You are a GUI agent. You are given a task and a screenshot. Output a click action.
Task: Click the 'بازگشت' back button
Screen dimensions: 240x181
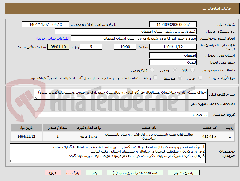click(x=73, y=172)
